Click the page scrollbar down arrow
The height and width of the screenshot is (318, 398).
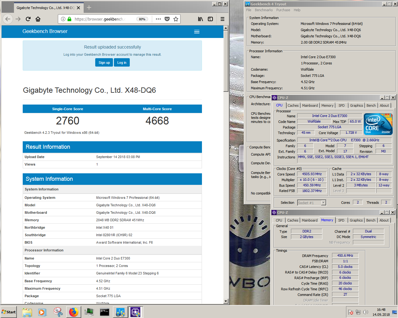226,301
